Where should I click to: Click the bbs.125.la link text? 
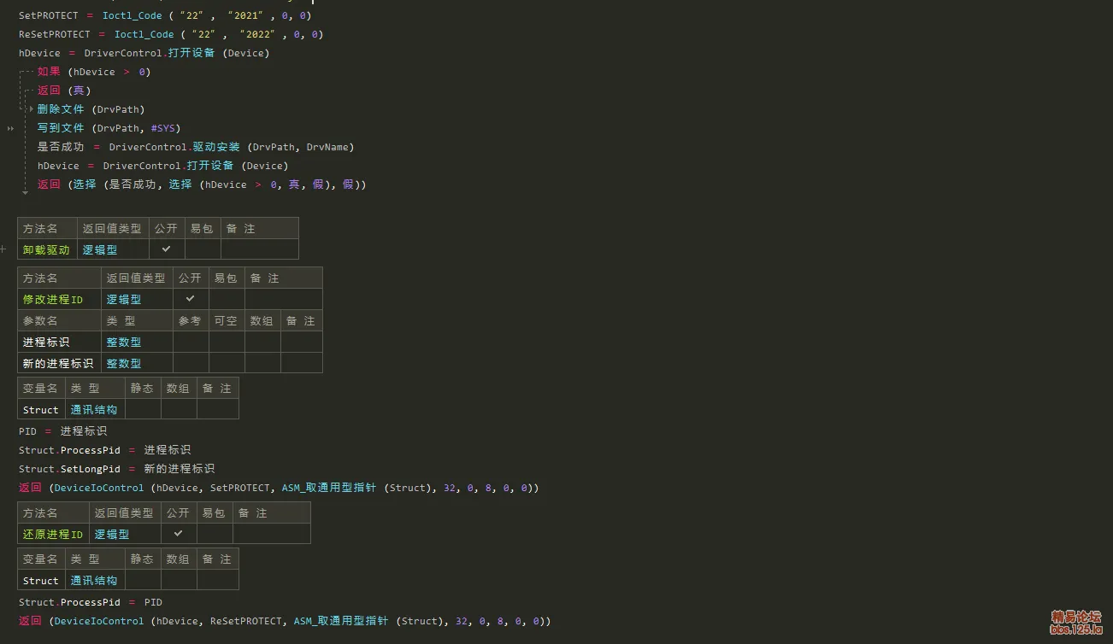pos(1075,630)
